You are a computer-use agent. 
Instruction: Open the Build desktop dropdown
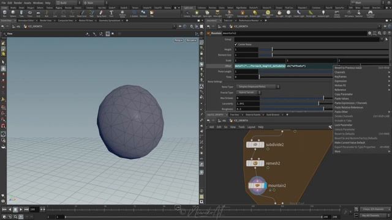coord(68,2)
